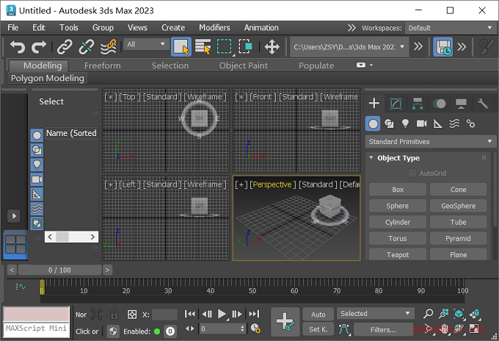Switch to the Freeform ribbon tab
This screenshot has width=499, height=341.
[x=103, y=65]
